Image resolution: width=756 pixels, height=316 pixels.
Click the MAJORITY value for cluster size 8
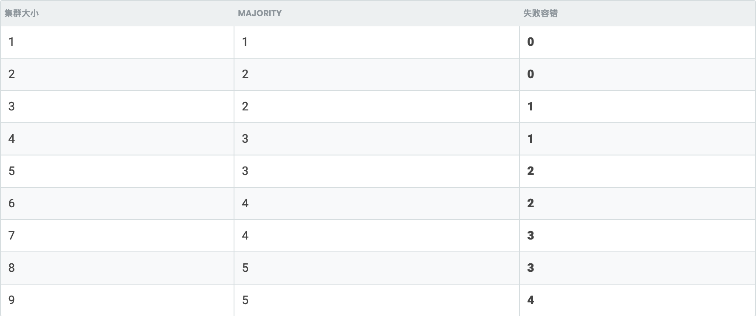(x=245, y=268)
